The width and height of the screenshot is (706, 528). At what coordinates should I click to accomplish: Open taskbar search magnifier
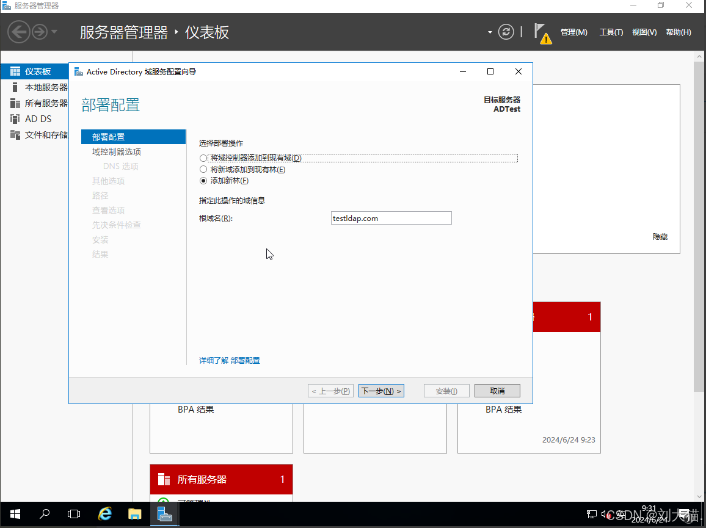point(45,514)
